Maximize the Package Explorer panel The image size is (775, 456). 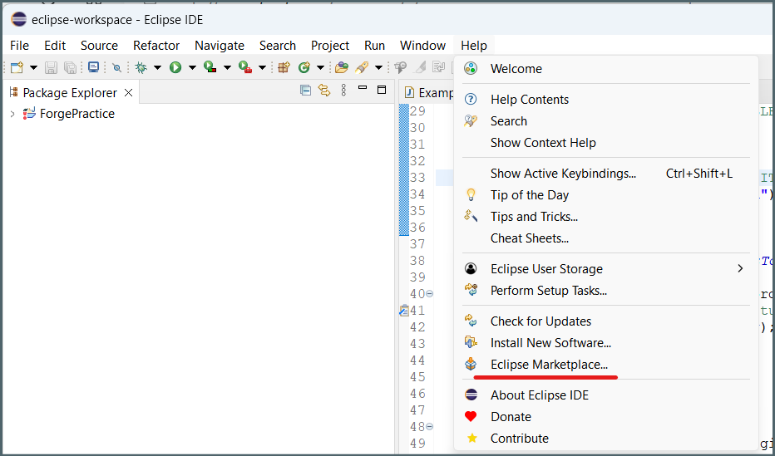coord(382,90)
